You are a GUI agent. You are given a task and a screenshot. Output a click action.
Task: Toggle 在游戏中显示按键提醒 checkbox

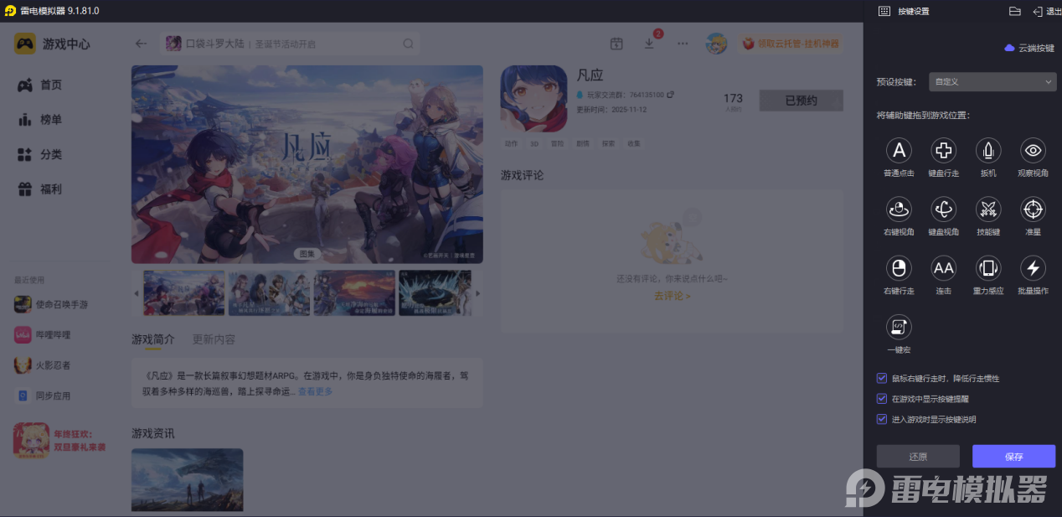tap(881, 399)
